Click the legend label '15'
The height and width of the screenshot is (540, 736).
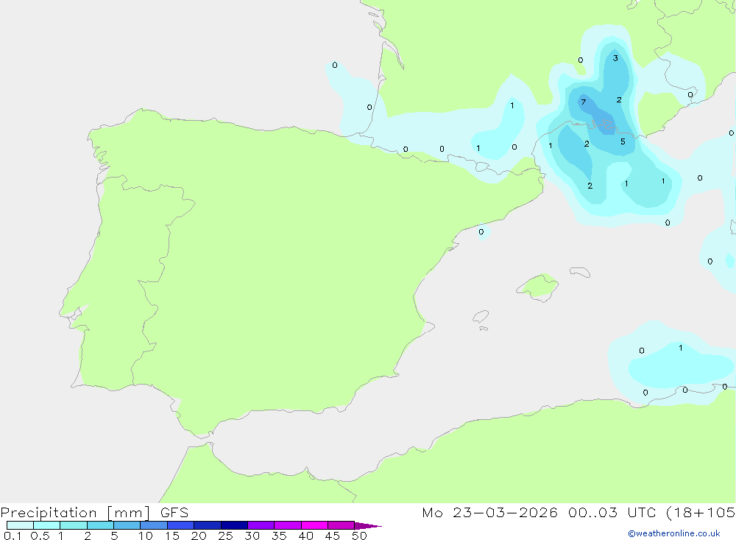[x=172, y=536]
